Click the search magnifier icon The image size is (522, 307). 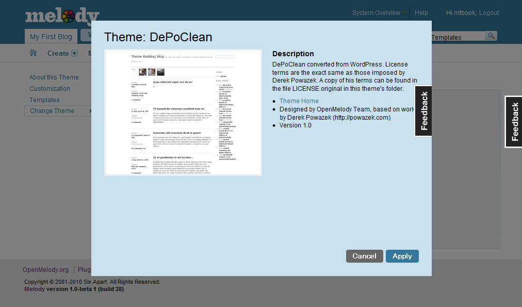coord(491,36)
